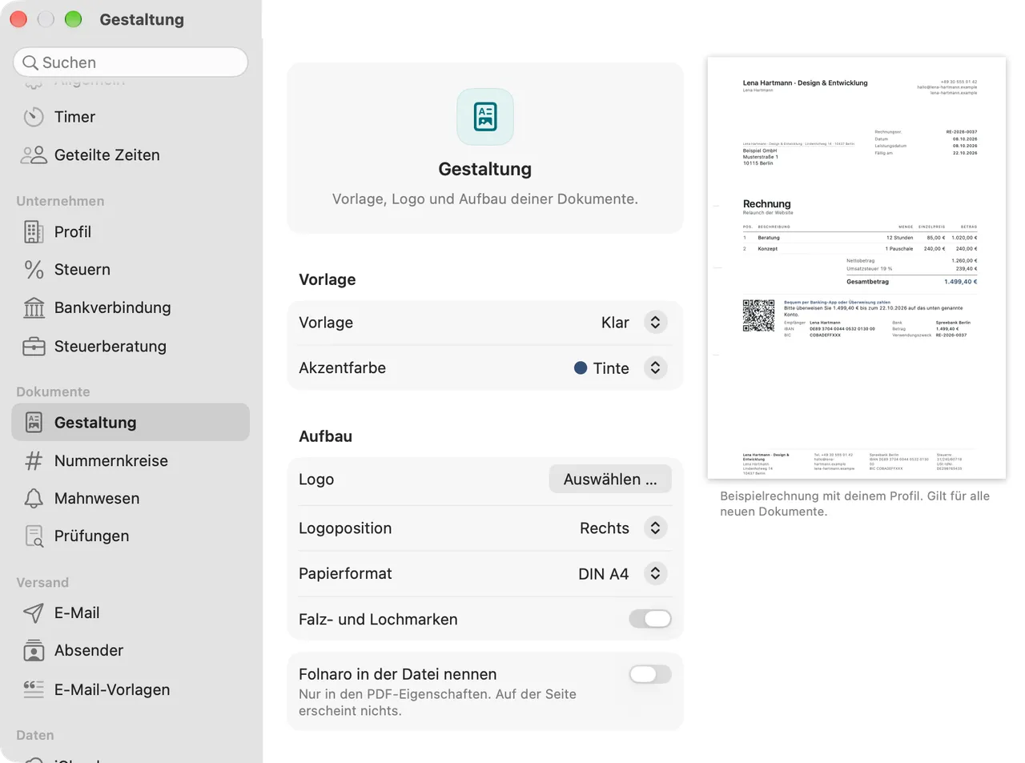This screenshot has height=763, width=1025.
Task: Navigate to E-Mail-Vorlagen
Action: pyautogui.click(x=131, y=689)
